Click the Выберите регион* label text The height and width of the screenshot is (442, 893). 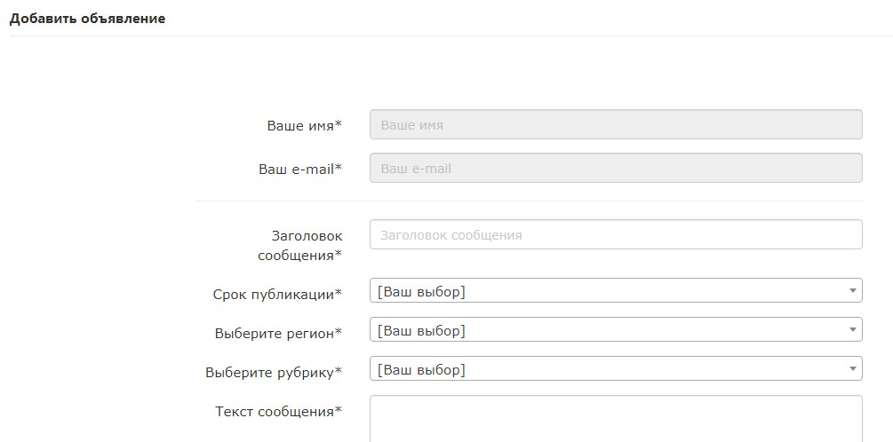click(278, 334)
